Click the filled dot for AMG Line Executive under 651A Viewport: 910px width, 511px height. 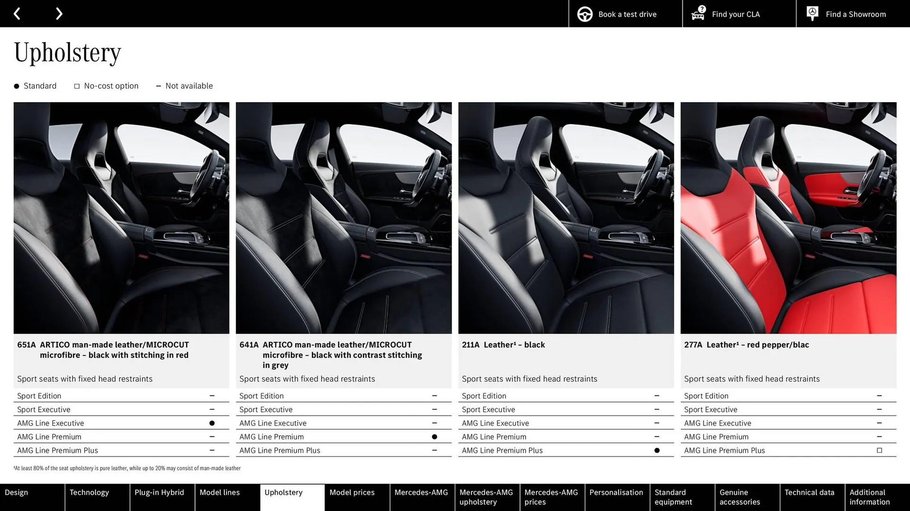point(212,423)
